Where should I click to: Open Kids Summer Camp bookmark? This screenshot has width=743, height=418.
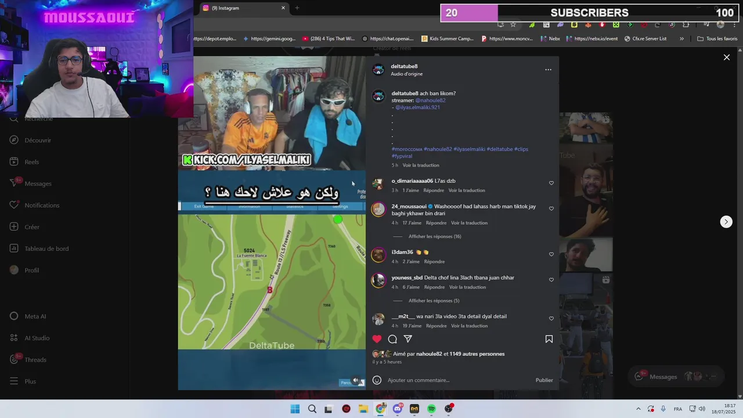click(x=448, y=39)
